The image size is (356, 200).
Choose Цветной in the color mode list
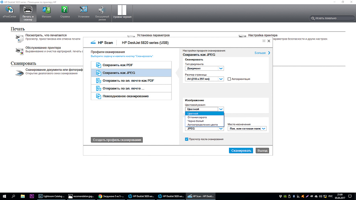click(205, 114)
